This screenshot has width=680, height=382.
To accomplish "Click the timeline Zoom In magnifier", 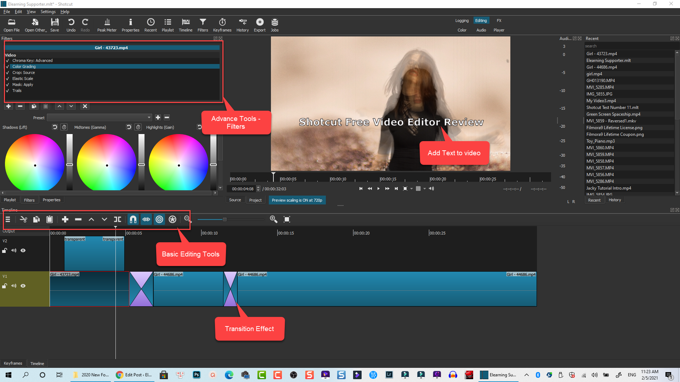I will point(273,220).
